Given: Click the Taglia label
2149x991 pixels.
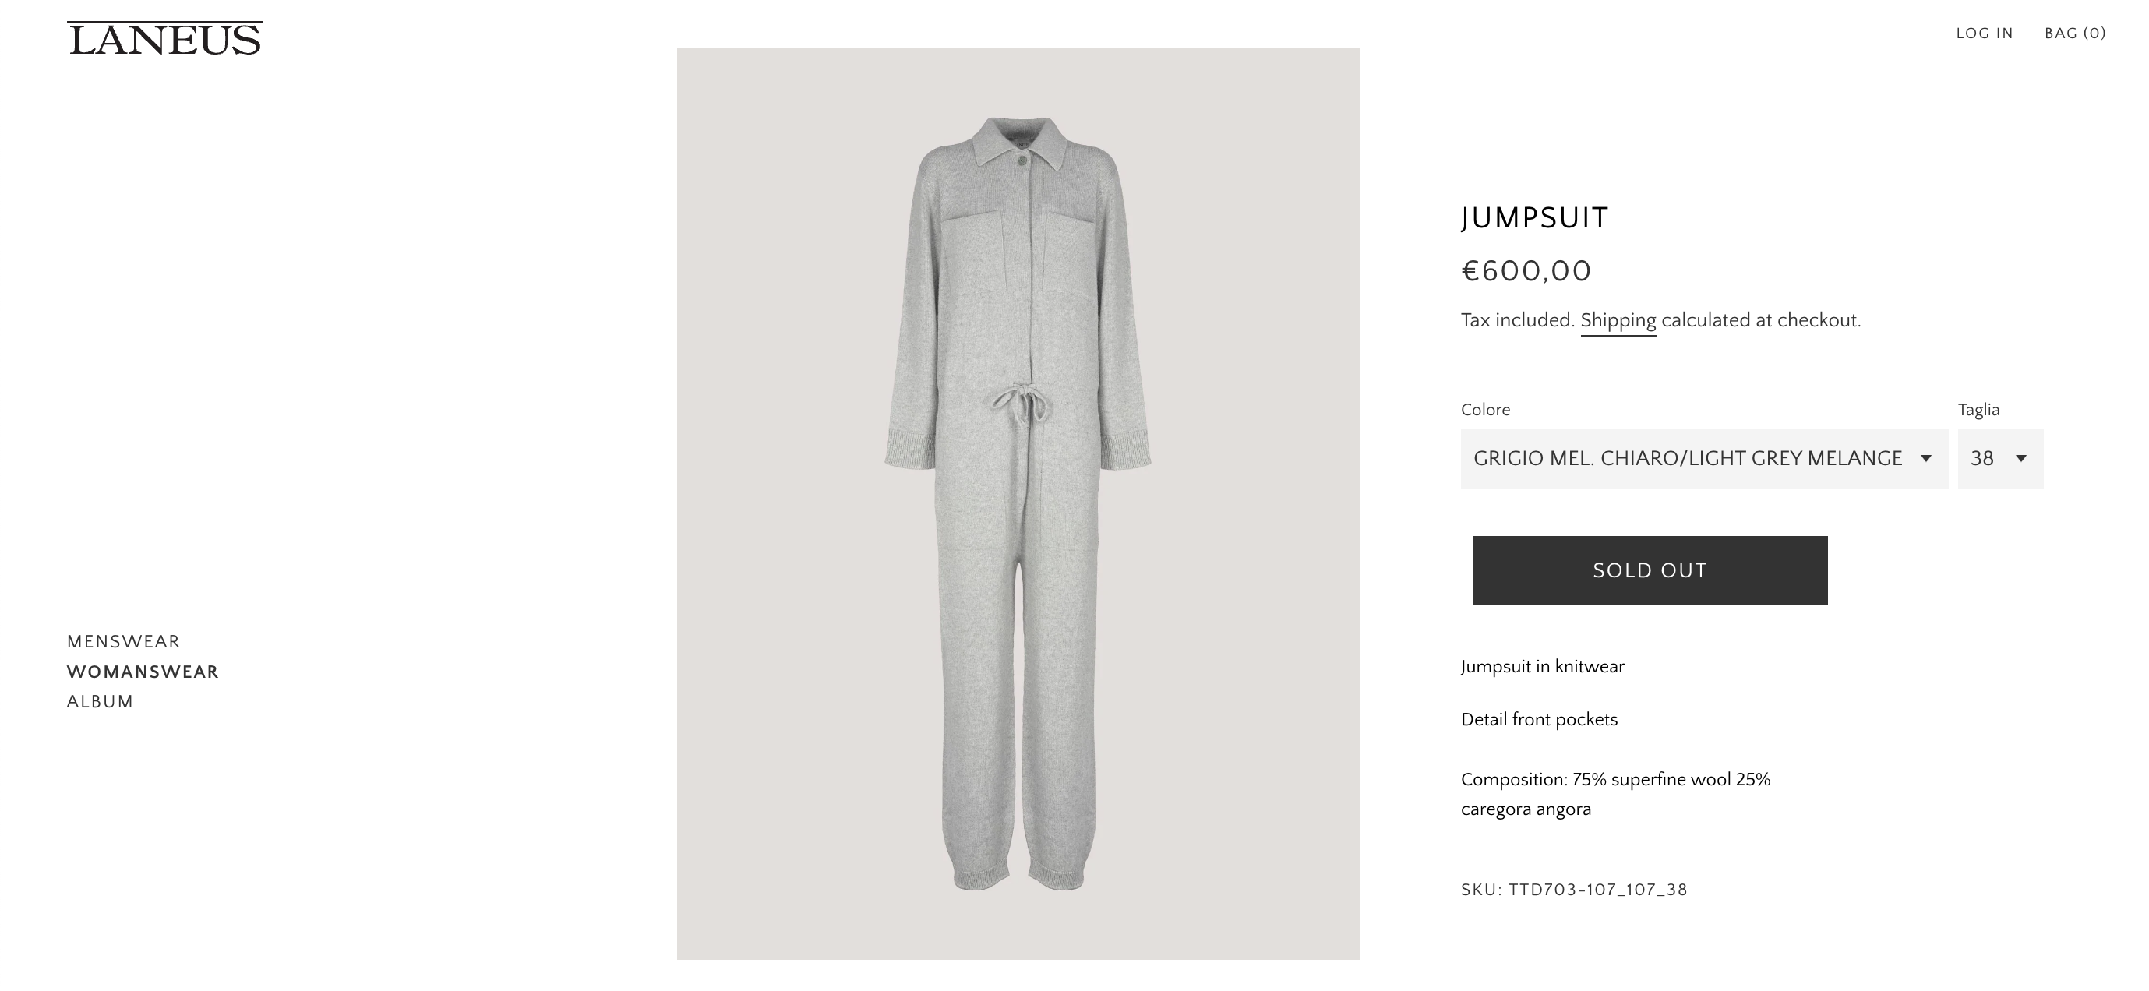Looking at the screenshot, I should tap(1978, 410).
